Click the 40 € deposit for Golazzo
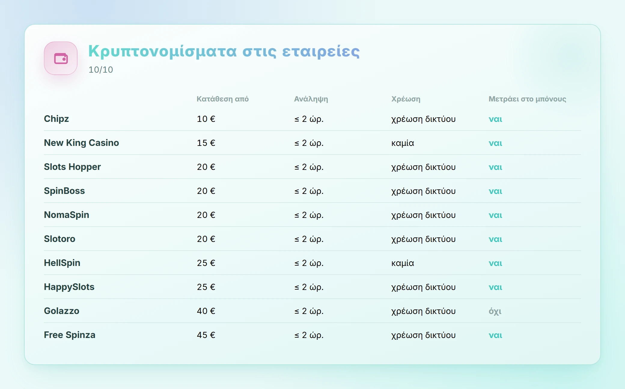625x389 pixels. pos(206,311)
